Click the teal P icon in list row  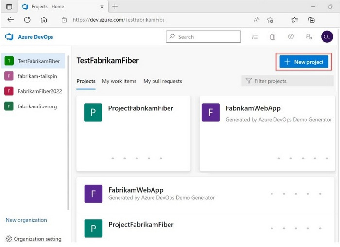[x=93, y=229]
